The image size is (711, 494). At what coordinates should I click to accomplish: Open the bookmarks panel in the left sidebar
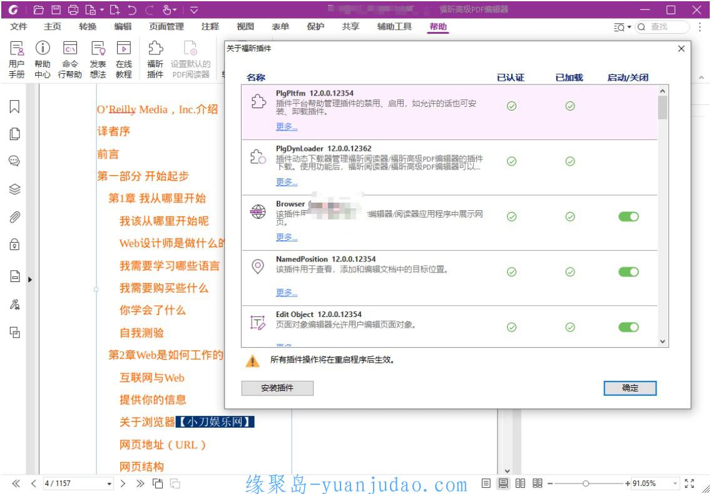click(x=14, y=107)
